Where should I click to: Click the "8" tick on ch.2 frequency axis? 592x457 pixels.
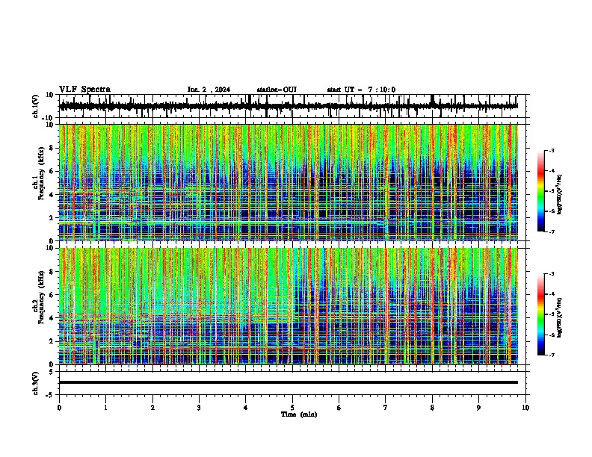[52, 272]
